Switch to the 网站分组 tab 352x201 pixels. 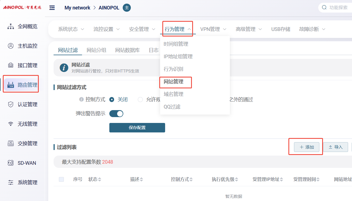96,50
